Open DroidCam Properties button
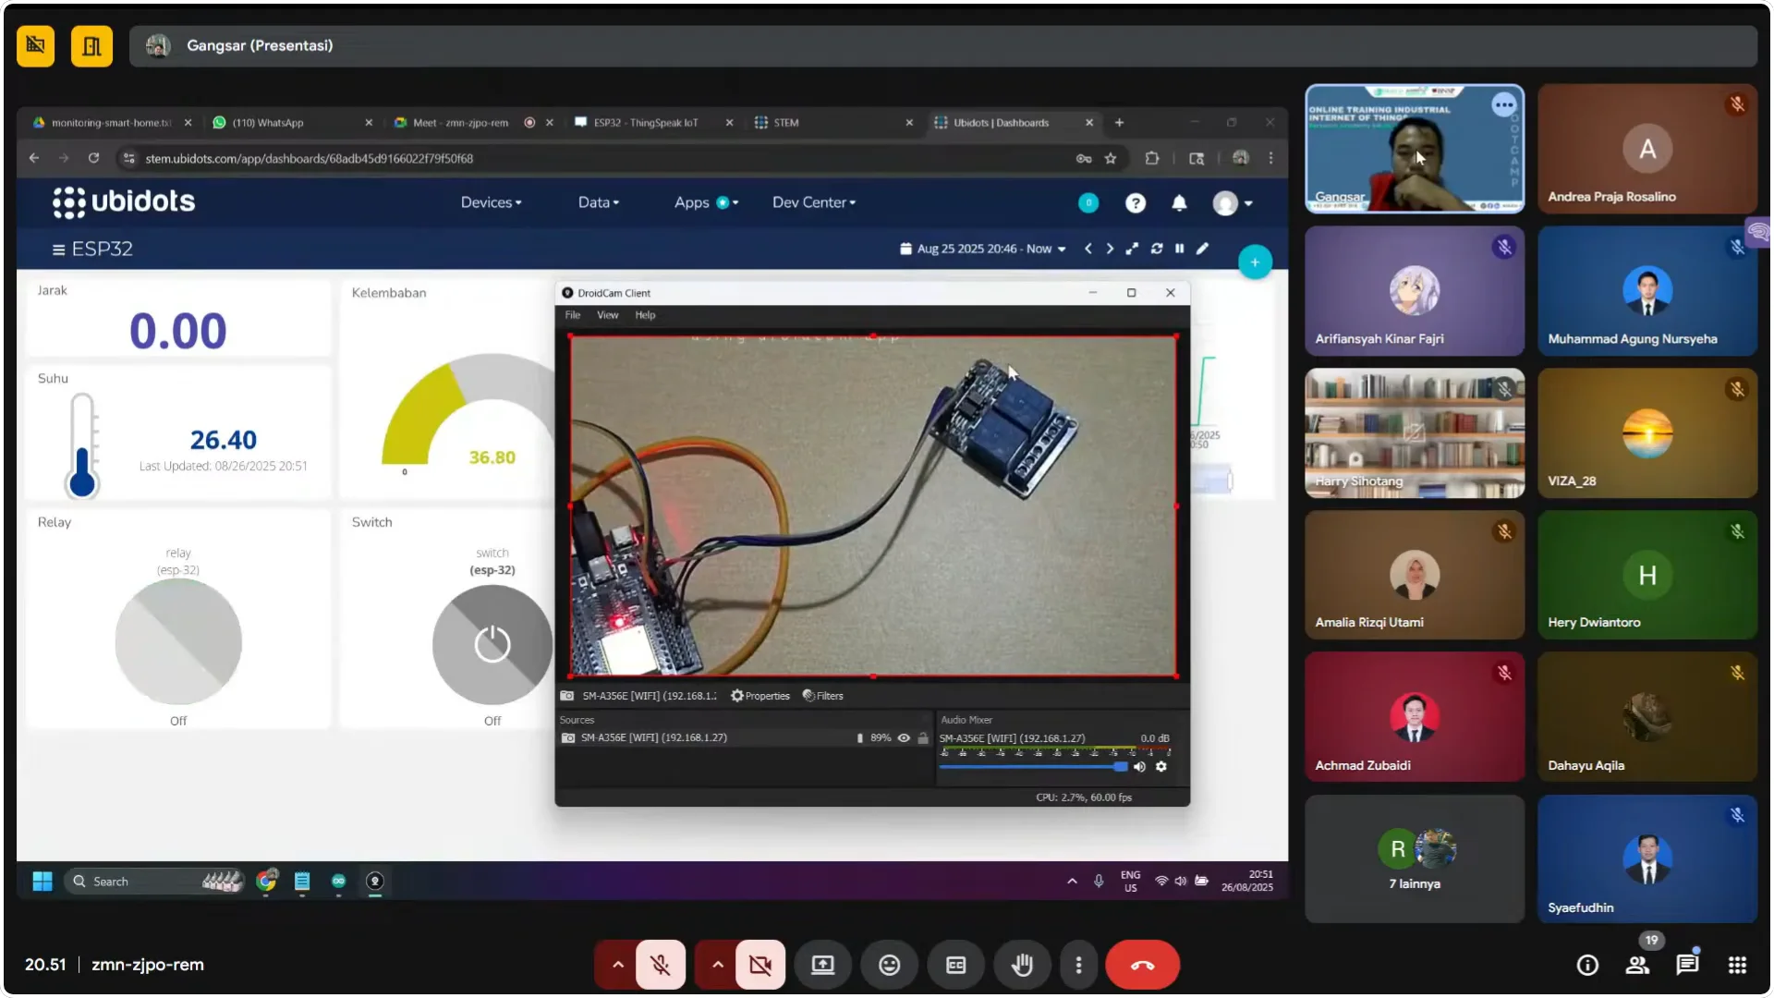Screen dimensions: 1774x998 coord(760,696)
